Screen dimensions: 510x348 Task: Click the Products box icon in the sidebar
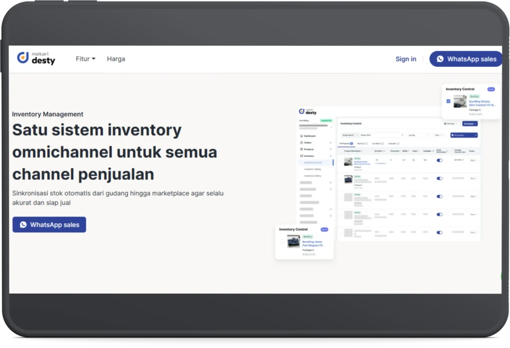tap(301, 149)
